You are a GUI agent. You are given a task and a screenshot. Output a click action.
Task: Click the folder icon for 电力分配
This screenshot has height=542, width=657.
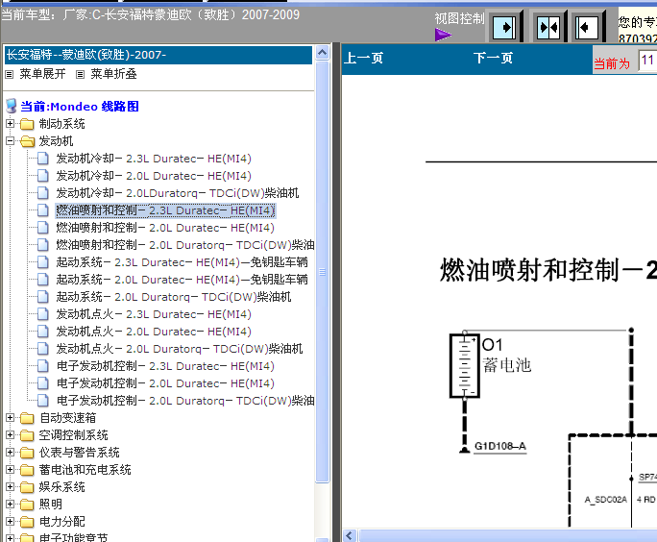click(x=27, y=522)
